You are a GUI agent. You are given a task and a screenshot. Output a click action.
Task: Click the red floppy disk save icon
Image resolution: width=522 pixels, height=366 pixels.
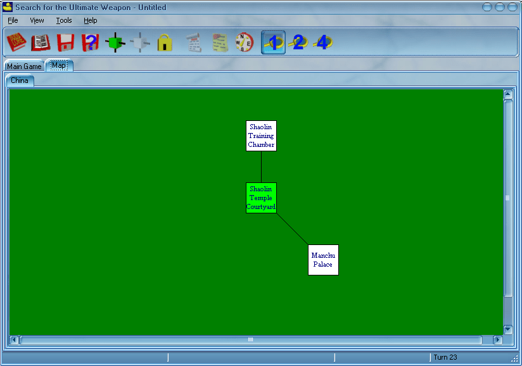(65, 43)
